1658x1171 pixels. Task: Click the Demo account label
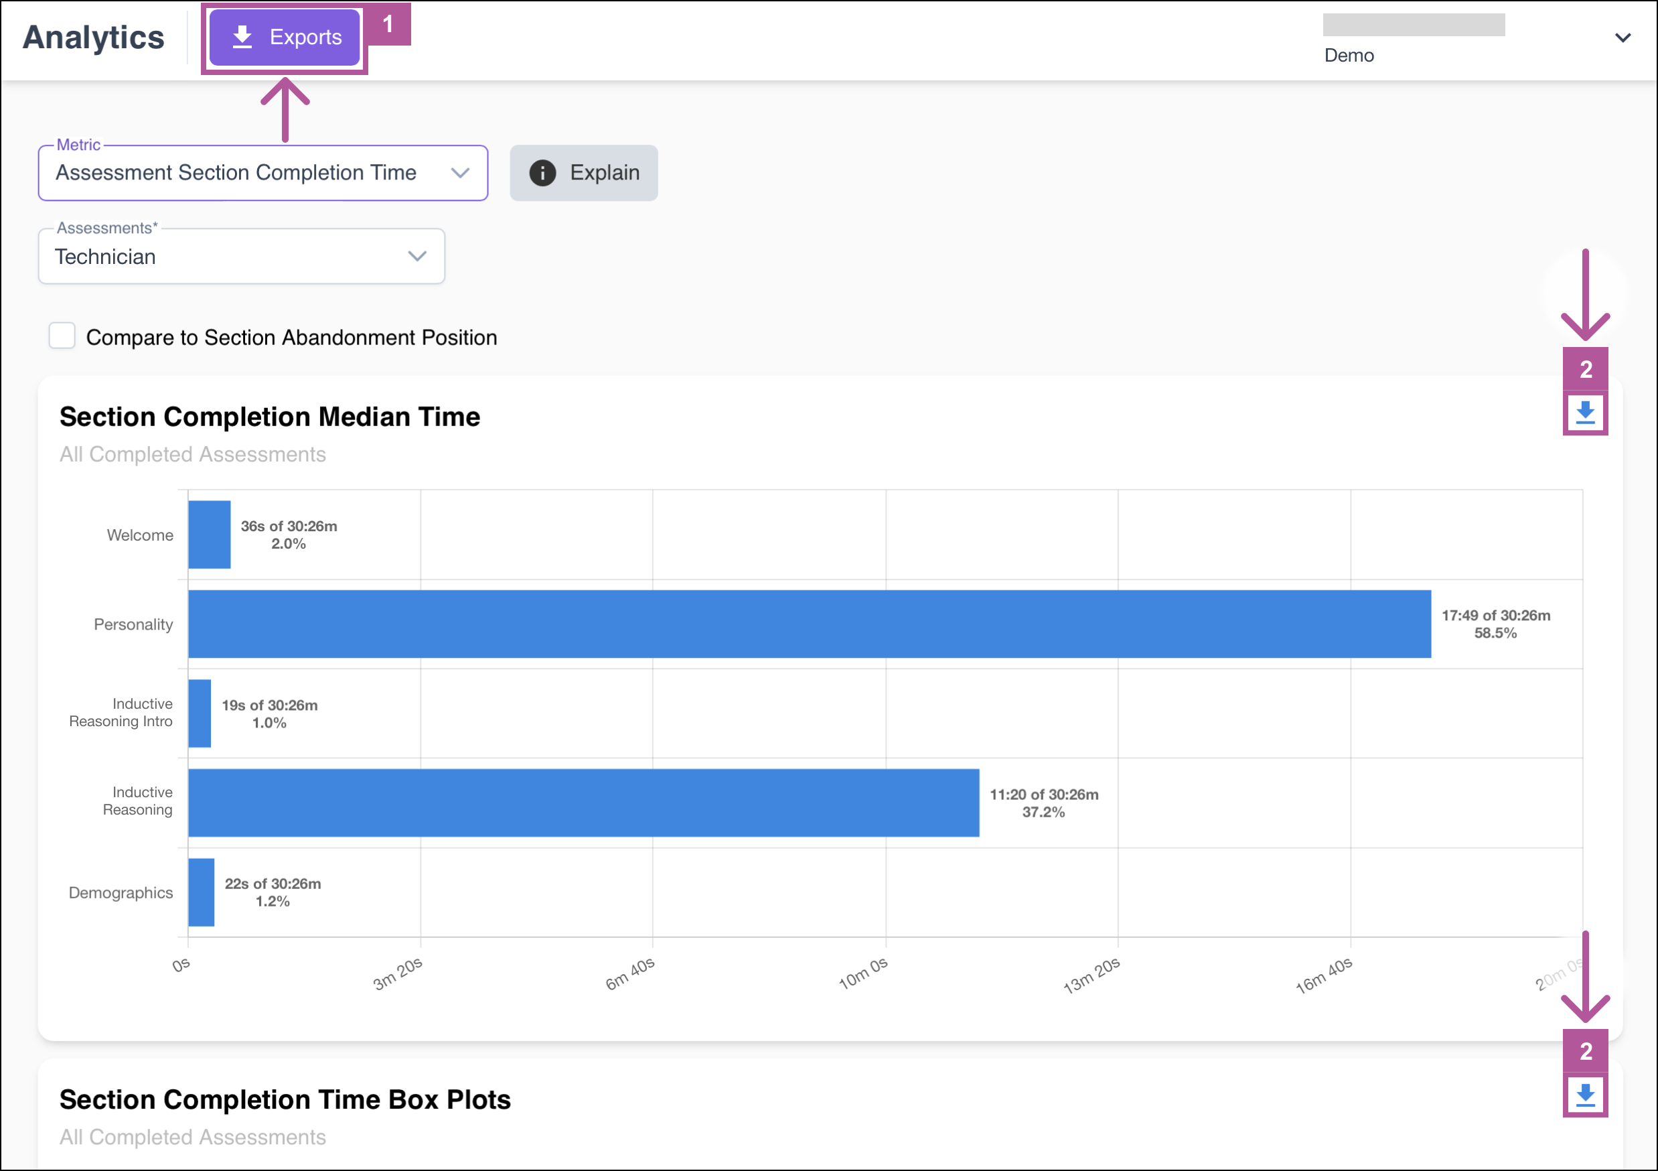pyautogui.click(x=1349, y=56)
